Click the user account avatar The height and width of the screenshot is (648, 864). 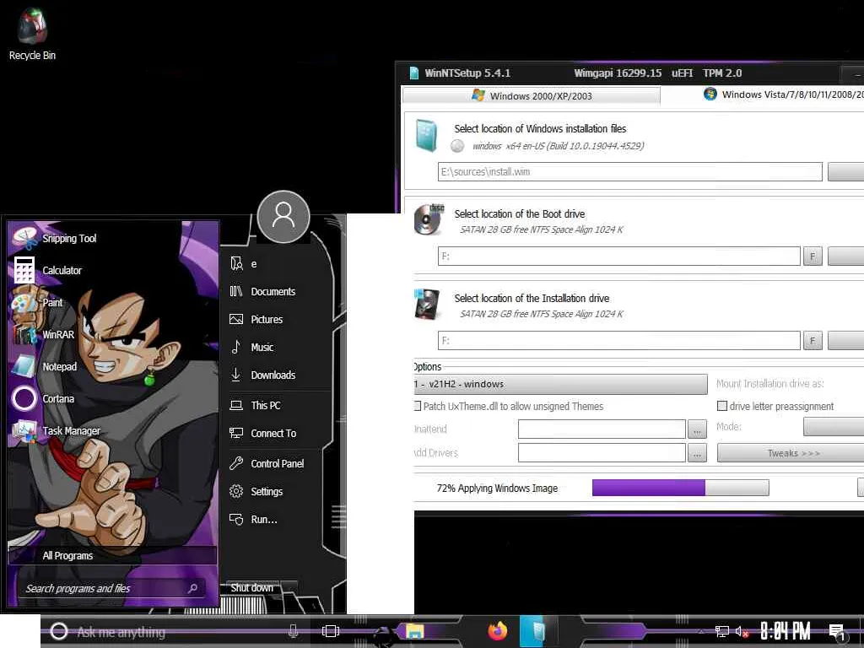[283, 217]
